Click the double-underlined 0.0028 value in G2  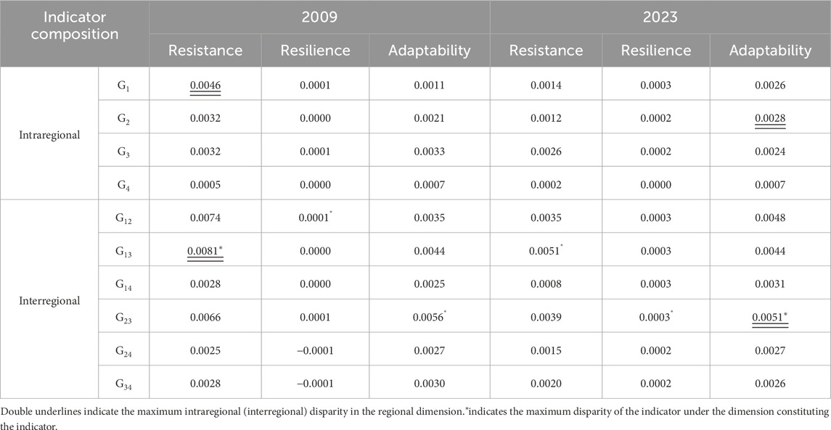pos(770,119)
